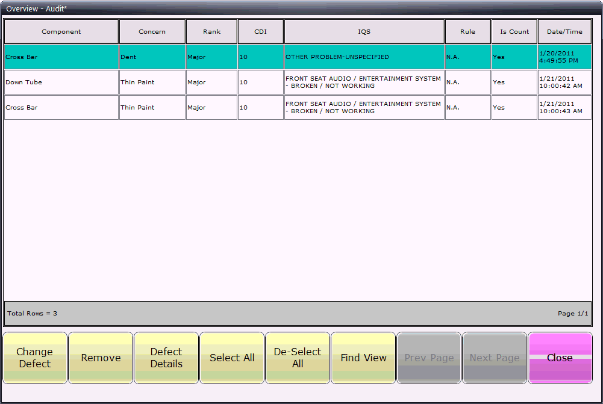
Task: Click the Next Page button
Action: pyautogui.click(x=495, y=358)
